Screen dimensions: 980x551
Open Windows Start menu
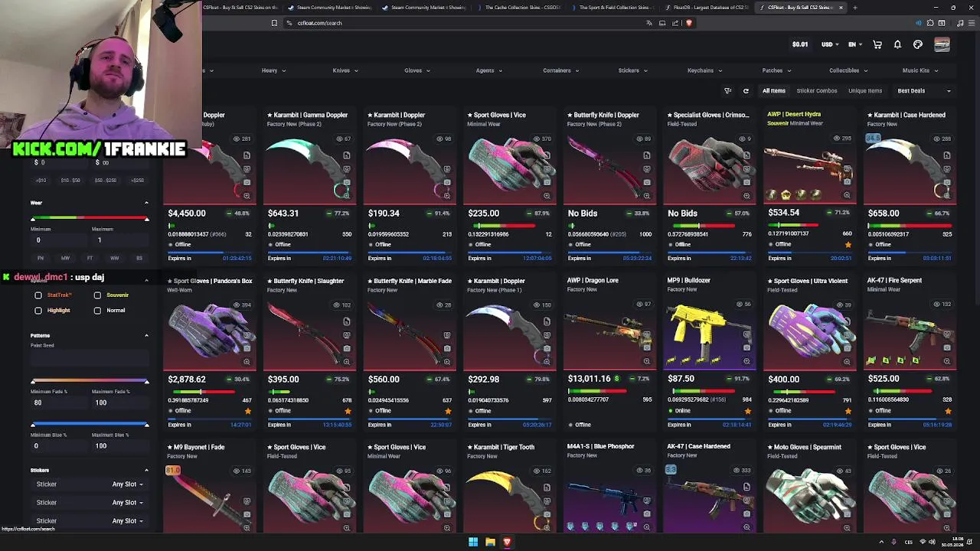point(473,543)
